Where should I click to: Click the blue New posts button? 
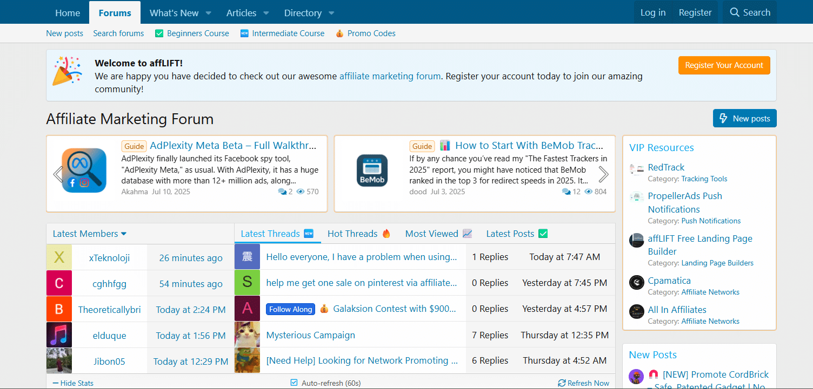(x=745, y=119)
